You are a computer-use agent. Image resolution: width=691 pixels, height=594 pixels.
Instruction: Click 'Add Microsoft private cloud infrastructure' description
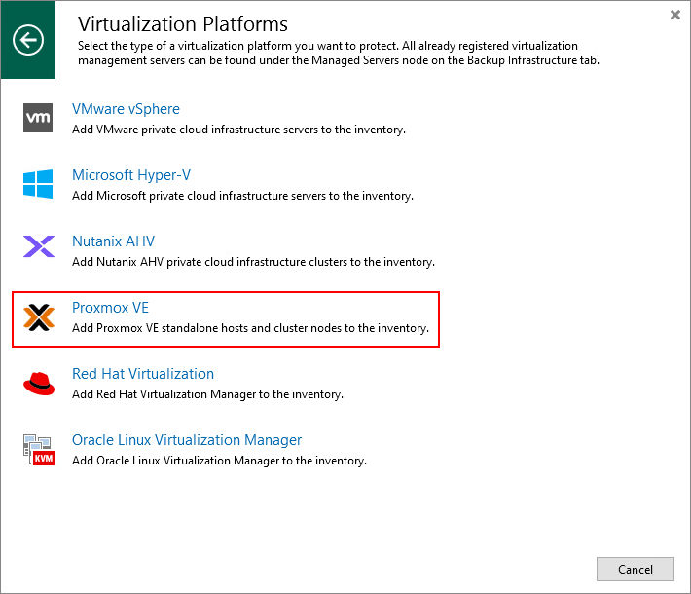point(242,196)
